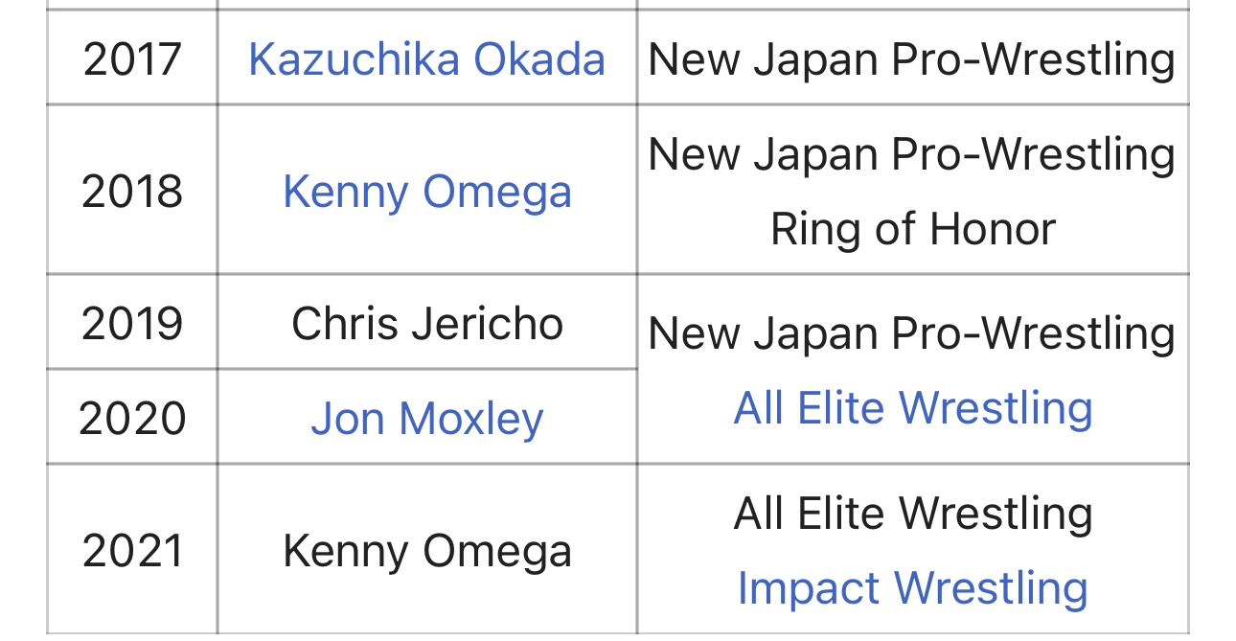
Task: Tap the word Moxley
Action: point(471,420)
